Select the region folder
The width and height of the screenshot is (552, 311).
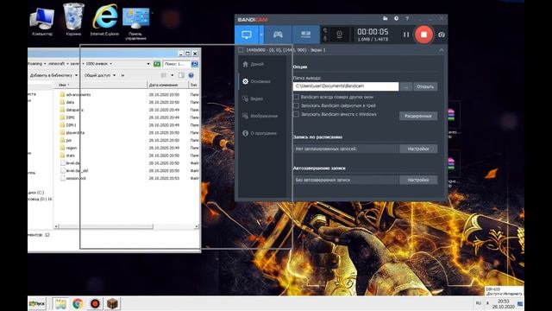[x=68, y=148]
